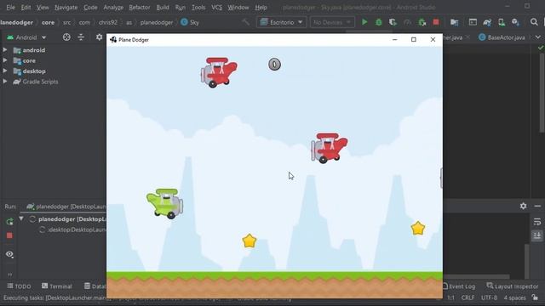Click Run with coverage icon
The width and height of the screenshot is (545, 306).
(x=393, y=22)
